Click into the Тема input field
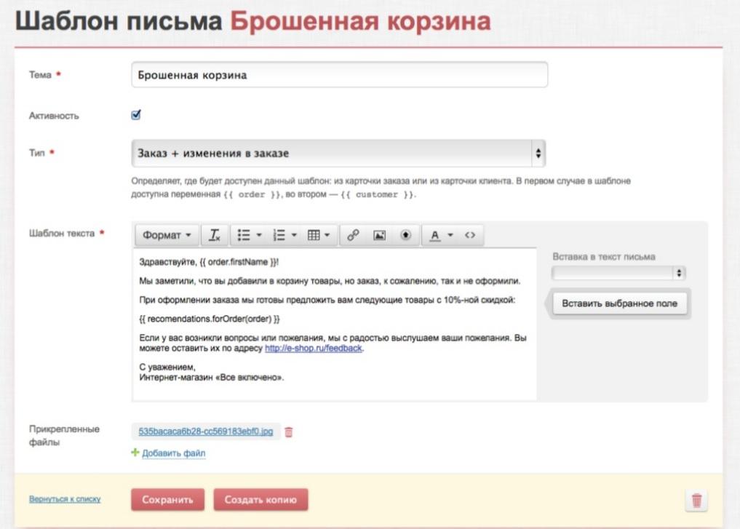The width and height of the screenshot is (740, 529). click(x=339, y=75)
